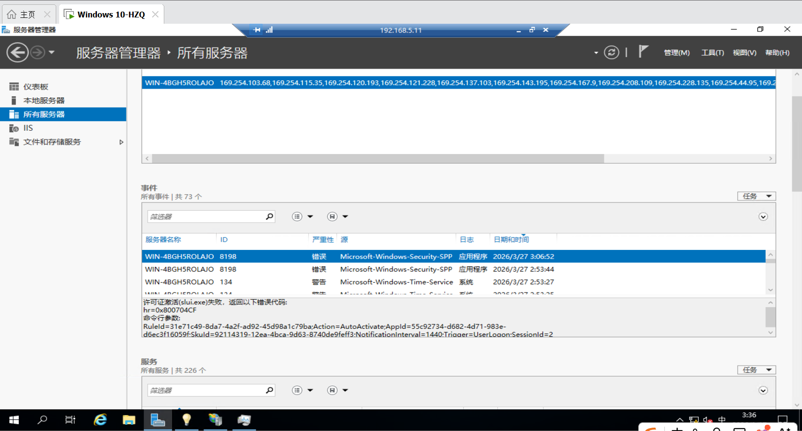Open the events list-options icon

(x=297, y=216)
